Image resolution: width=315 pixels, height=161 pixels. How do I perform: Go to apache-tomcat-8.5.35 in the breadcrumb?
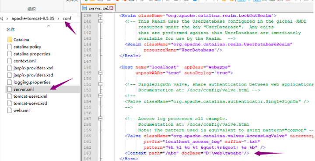33,18
